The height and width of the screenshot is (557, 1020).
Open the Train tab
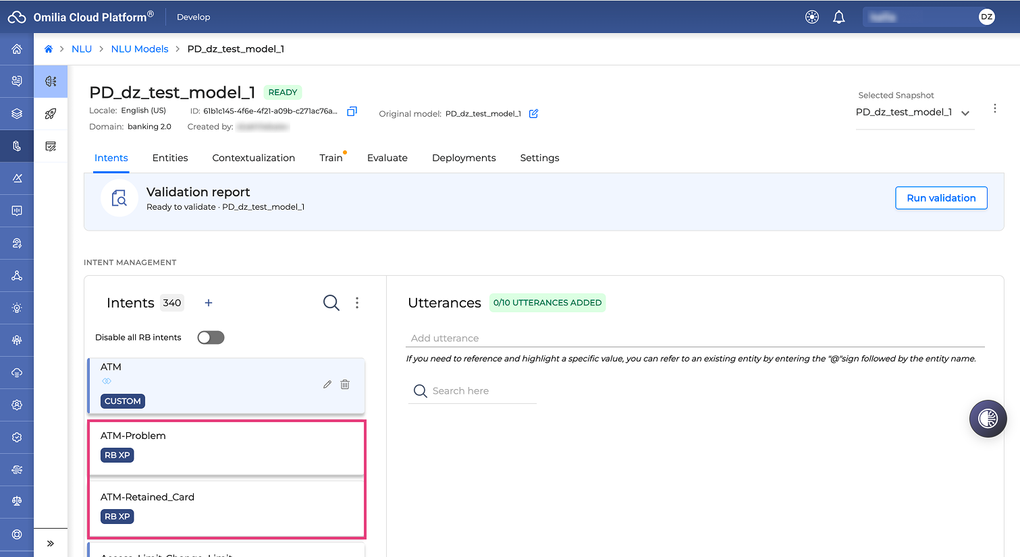click(331, 158)
